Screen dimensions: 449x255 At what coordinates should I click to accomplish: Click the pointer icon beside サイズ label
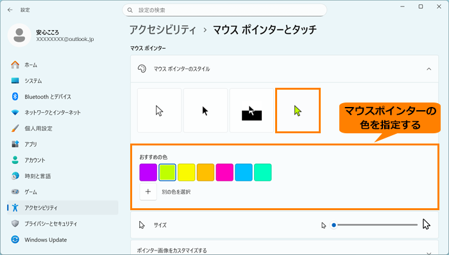(x=142, y=225)
